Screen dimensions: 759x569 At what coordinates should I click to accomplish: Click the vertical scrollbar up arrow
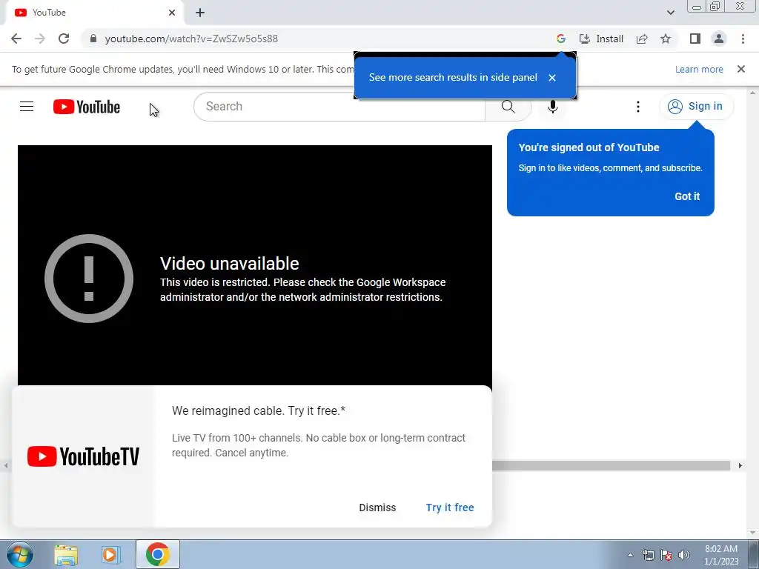tap(753, 92)
